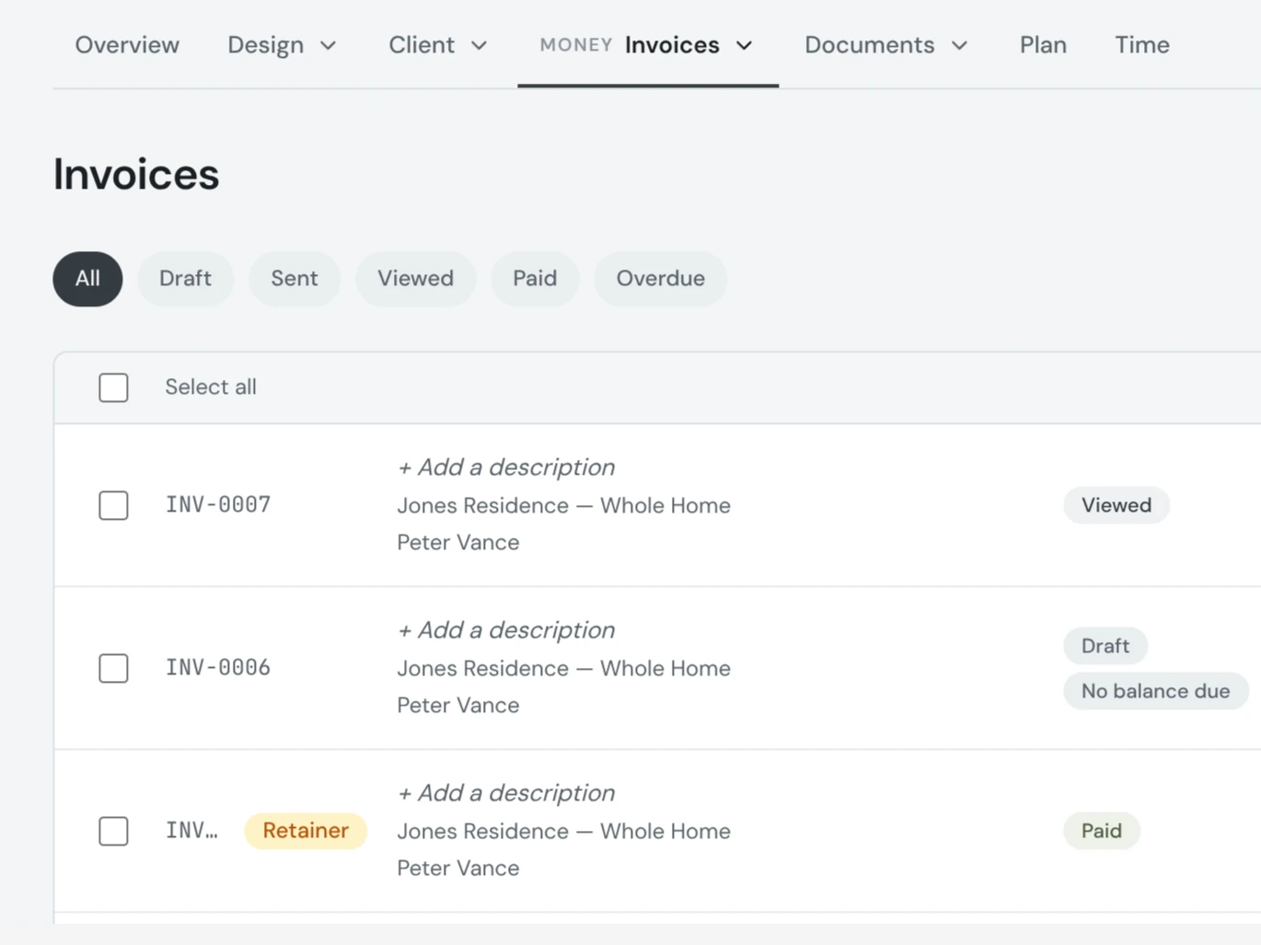
Task: Click the truncated INV… number on Retainer row
Action: [192, 831]
